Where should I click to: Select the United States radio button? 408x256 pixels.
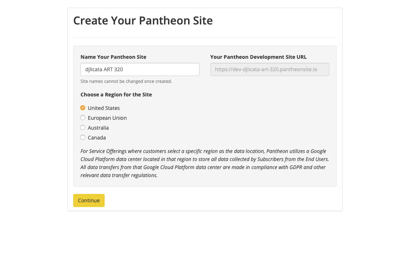coord(83,108)
